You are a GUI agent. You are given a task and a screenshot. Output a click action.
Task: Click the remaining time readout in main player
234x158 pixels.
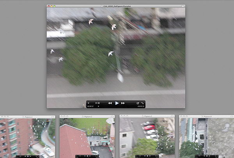pyautogui.click(x=141, y=106)
